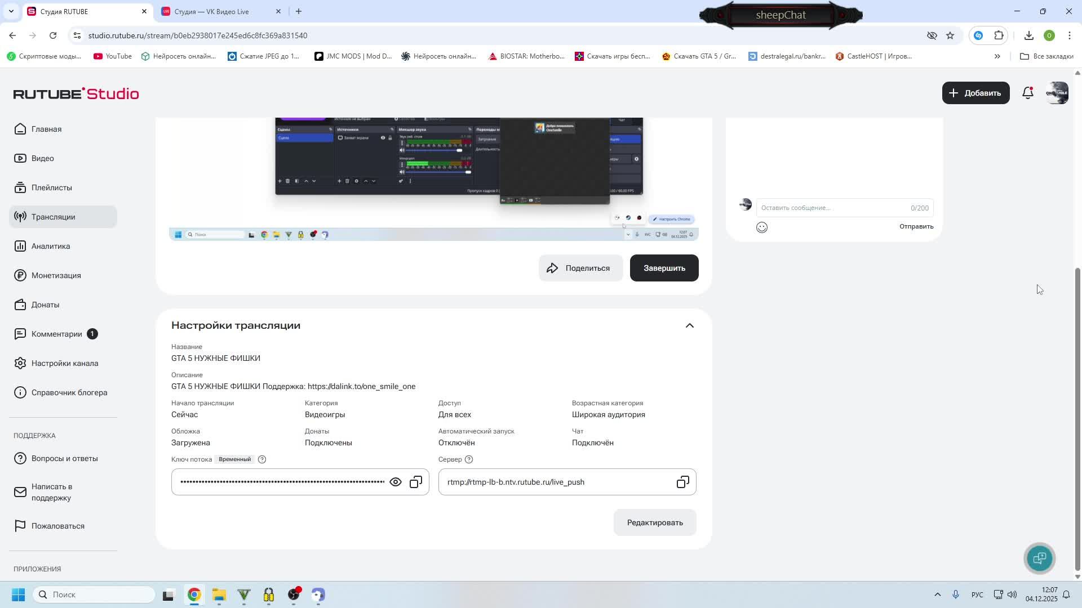
Task: Collapse the Настройки трансляции section
Action: point(690,326)
